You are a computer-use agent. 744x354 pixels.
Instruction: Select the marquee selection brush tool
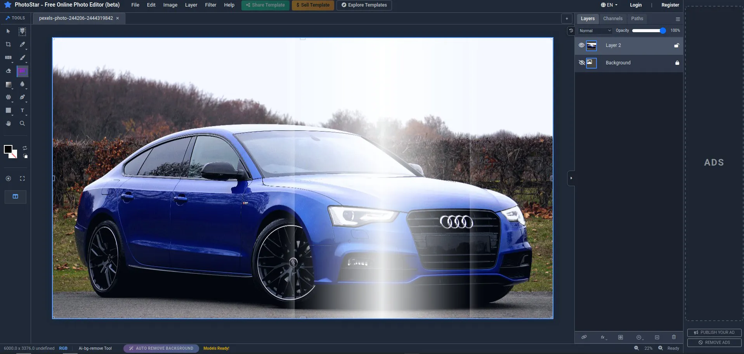click(23, 31)
